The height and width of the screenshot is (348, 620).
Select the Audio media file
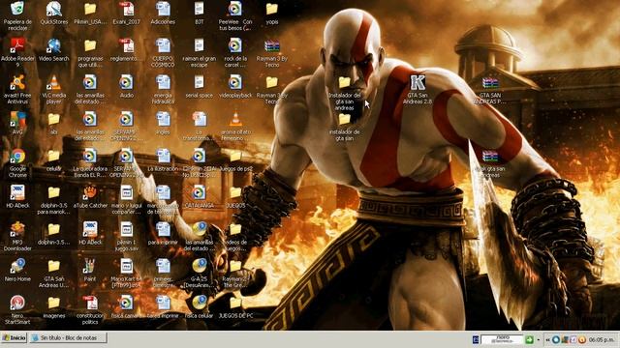click(127, 87)
